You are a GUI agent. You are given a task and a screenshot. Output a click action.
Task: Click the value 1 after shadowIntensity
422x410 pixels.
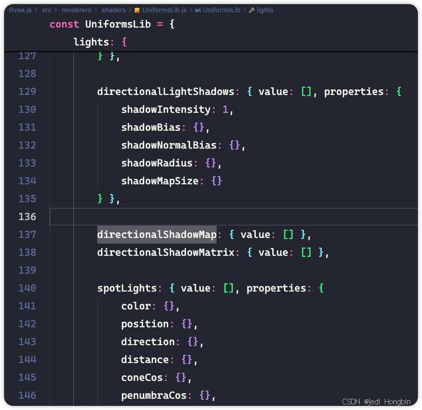pos(225,109)
